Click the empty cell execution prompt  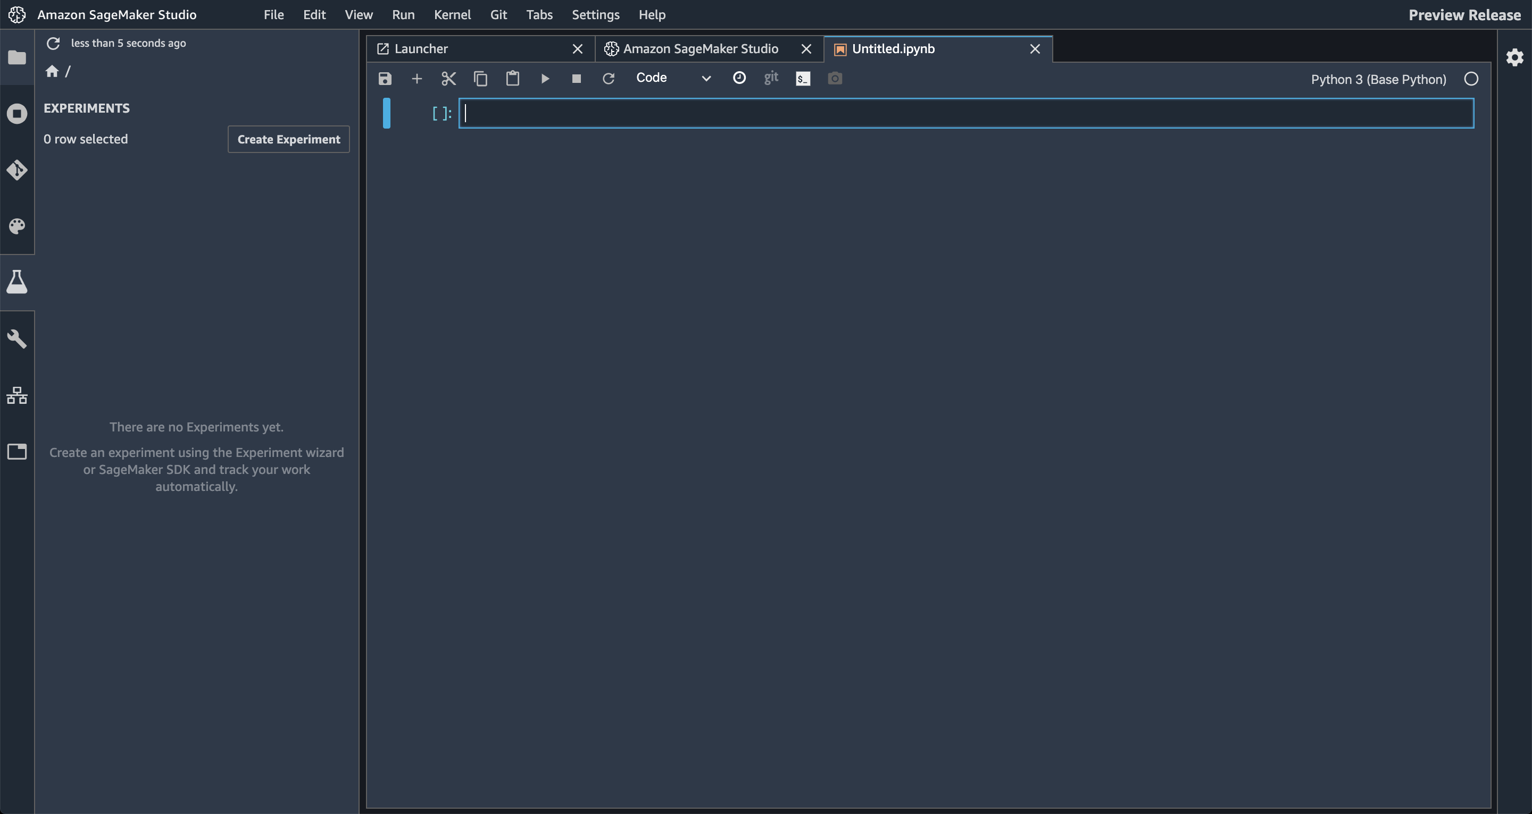(x=442, y=114)
